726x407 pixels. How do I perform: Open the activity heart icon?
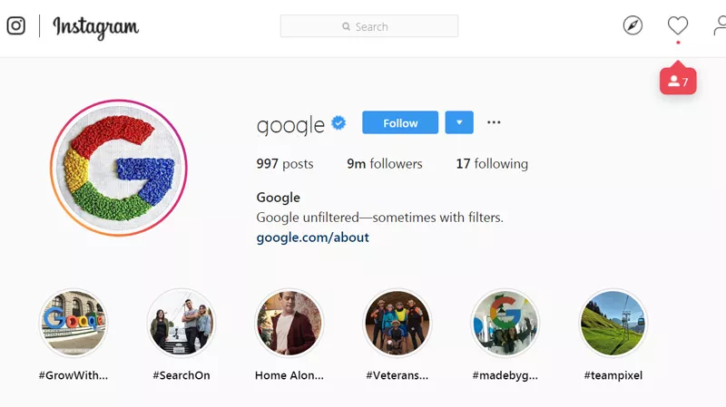point(678,25)
